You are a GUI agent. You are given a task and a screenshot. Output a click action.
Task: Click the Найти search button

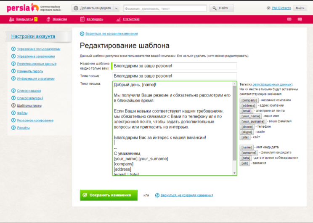pyautogui.click(x=221, y=8)
